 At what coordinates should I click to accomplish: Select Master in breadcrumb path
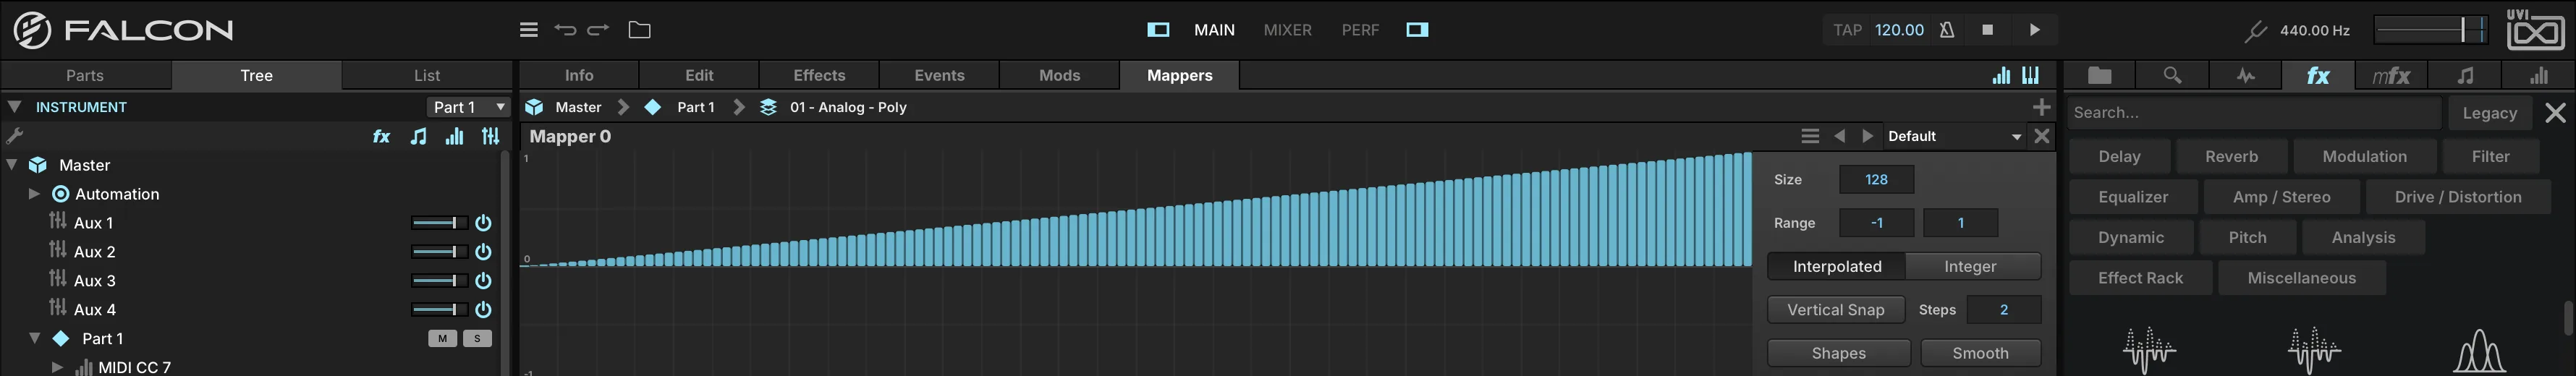coord(578,107)
